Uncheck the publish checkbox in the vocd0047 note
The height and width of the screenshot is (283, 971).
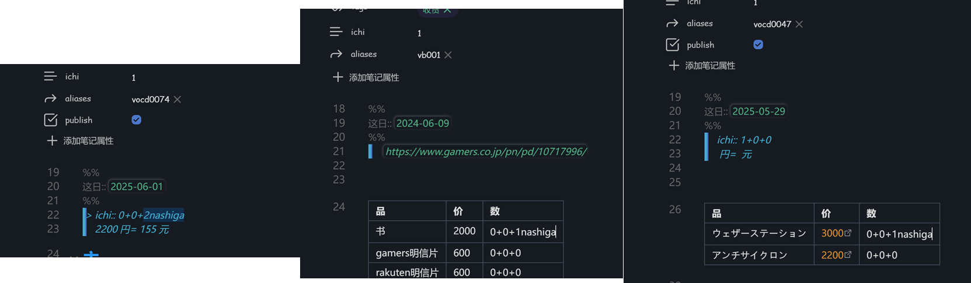pos(758,45)
